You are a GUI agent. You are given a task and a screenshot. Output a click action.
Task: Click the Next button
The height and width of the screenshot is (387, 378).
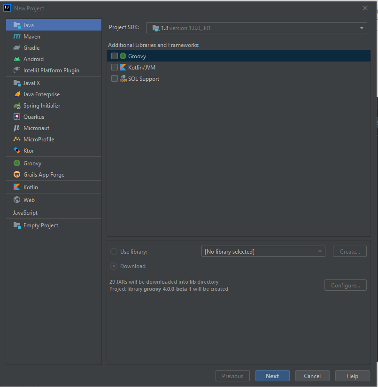[272, 376]
